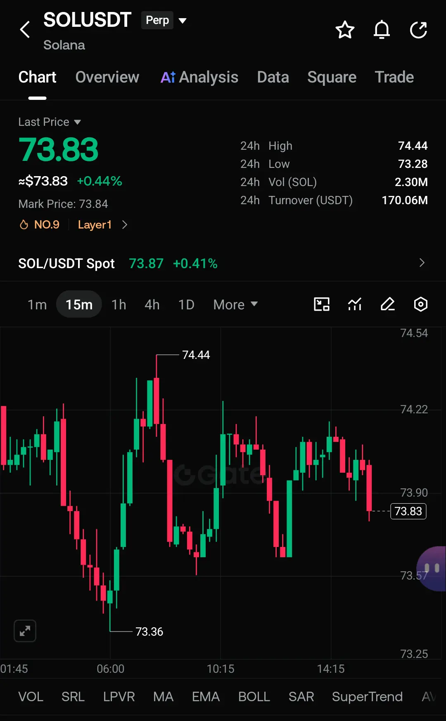The height and width of the screenshot is (721, 446).
Task: Toggle the SRL indicator
Action: [73, 697]
